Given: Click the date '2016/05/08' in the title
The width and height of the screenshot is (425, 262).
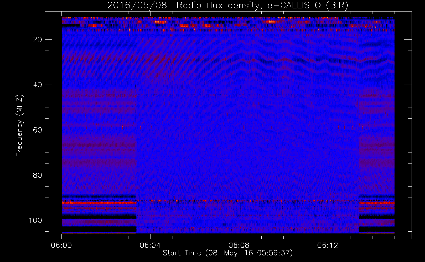Looking at the screenshot, I should click(137, 6).
